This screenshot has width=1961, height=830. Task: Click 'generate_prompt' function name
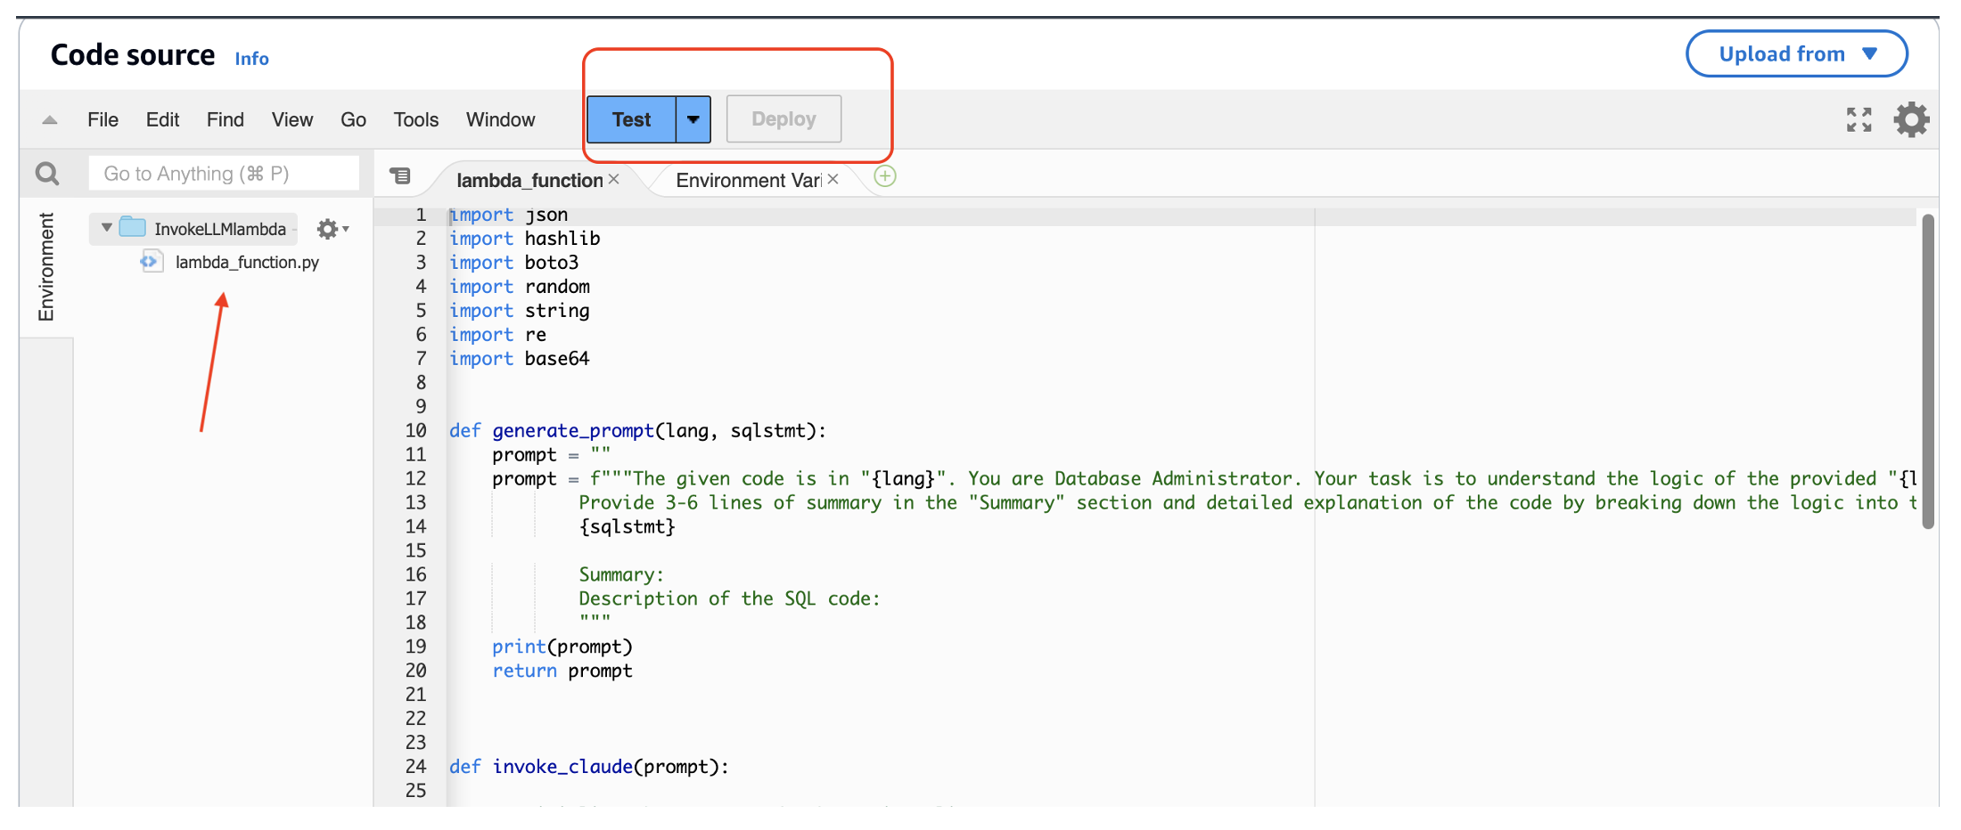pyautogui.click(x=573, y=431)
